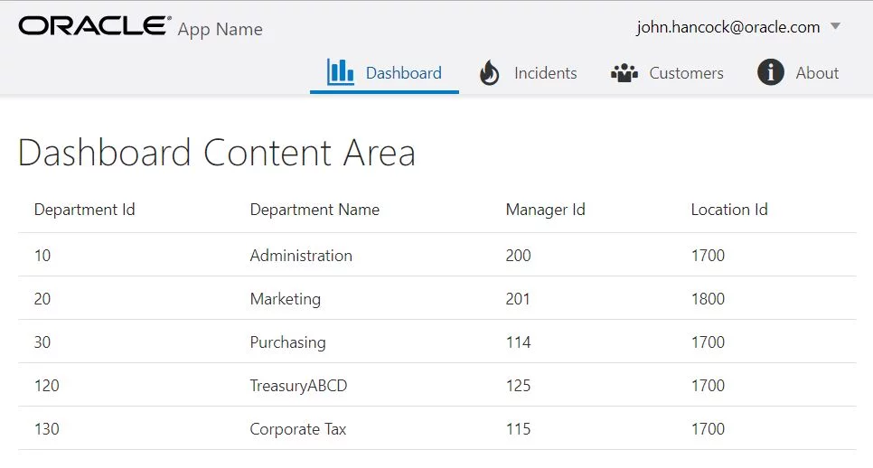Select Location Id 1700 in Administration row
Screen dimensions: 873x468
[709, 256]
